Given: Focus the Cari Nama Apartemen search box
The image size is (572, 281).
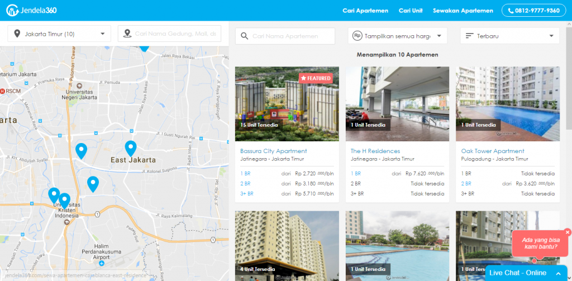Looking at the screenshot, I should tap(285, 36).
